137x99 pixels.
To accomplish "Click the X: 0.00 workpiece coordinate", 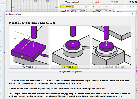I will [x=95, y=2].
